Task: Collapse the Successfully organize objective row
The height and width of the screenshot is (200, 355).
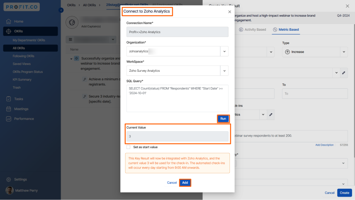Action: (x=71, y=59)
